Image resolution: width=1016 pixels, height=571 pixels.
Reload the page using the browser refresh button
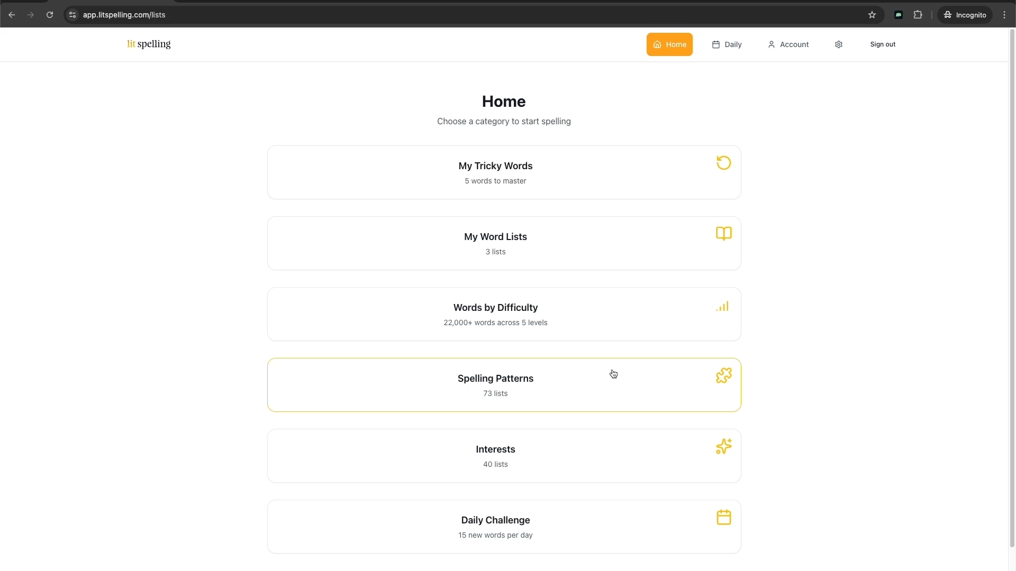pyautogui.click(x=50, y=15)
